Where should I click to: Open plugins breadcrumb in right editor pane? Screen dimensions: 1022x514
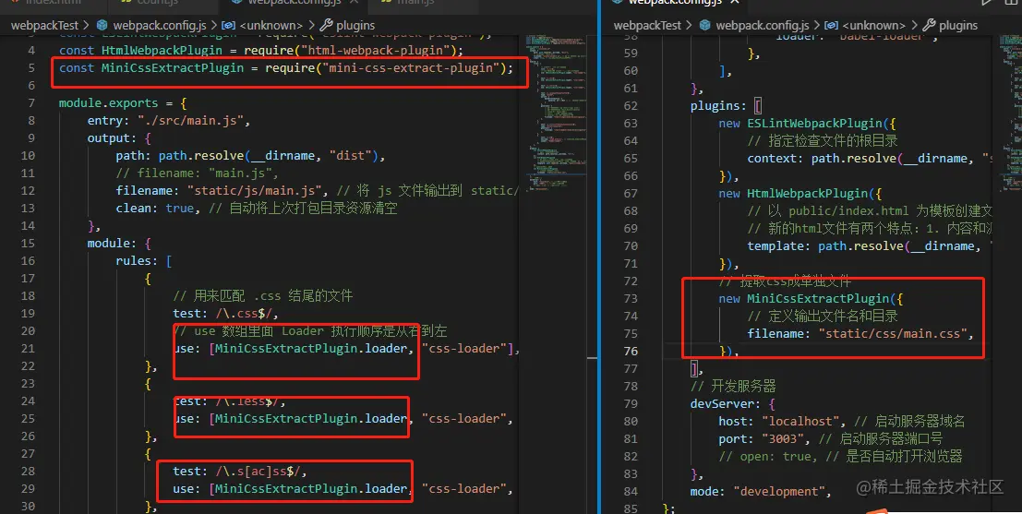957,26
